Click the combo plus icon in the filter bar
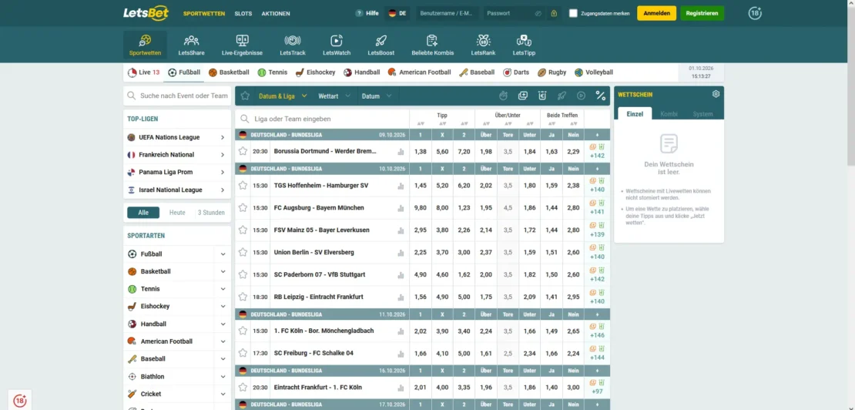Viewport: 855px width, 410px height. pyautogui.click(x=523, y=96)
